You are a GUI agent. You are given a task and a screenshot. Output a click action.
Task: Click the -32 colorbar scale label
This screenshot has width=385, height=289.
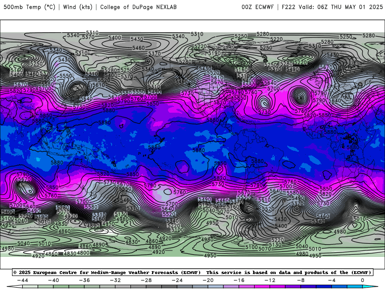coord(115,280)
